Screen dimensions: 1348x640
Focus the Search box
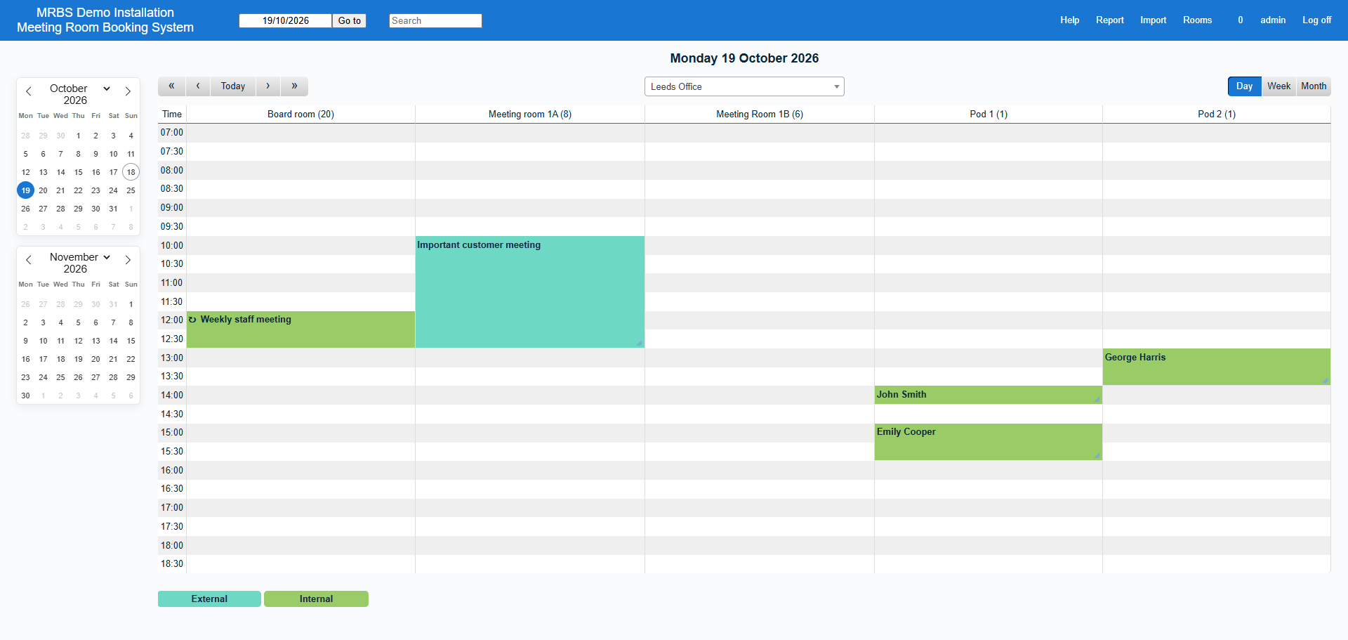[435, 21]
